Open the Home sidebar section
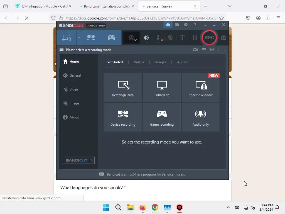This screenshot has height=214, width=285. (79, 62)
